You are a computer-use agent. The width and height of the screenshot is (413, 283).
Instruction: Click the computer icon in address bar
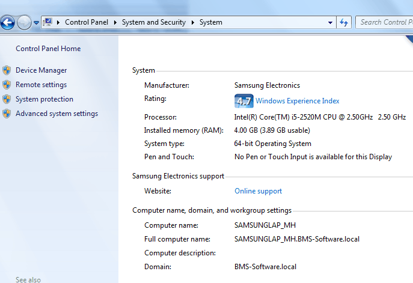tap(47, 22)
